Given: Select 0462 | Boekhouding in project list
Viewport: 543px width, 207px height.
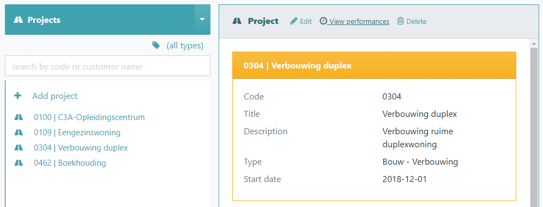Looking at the screenshot, I should pos(70,163).
